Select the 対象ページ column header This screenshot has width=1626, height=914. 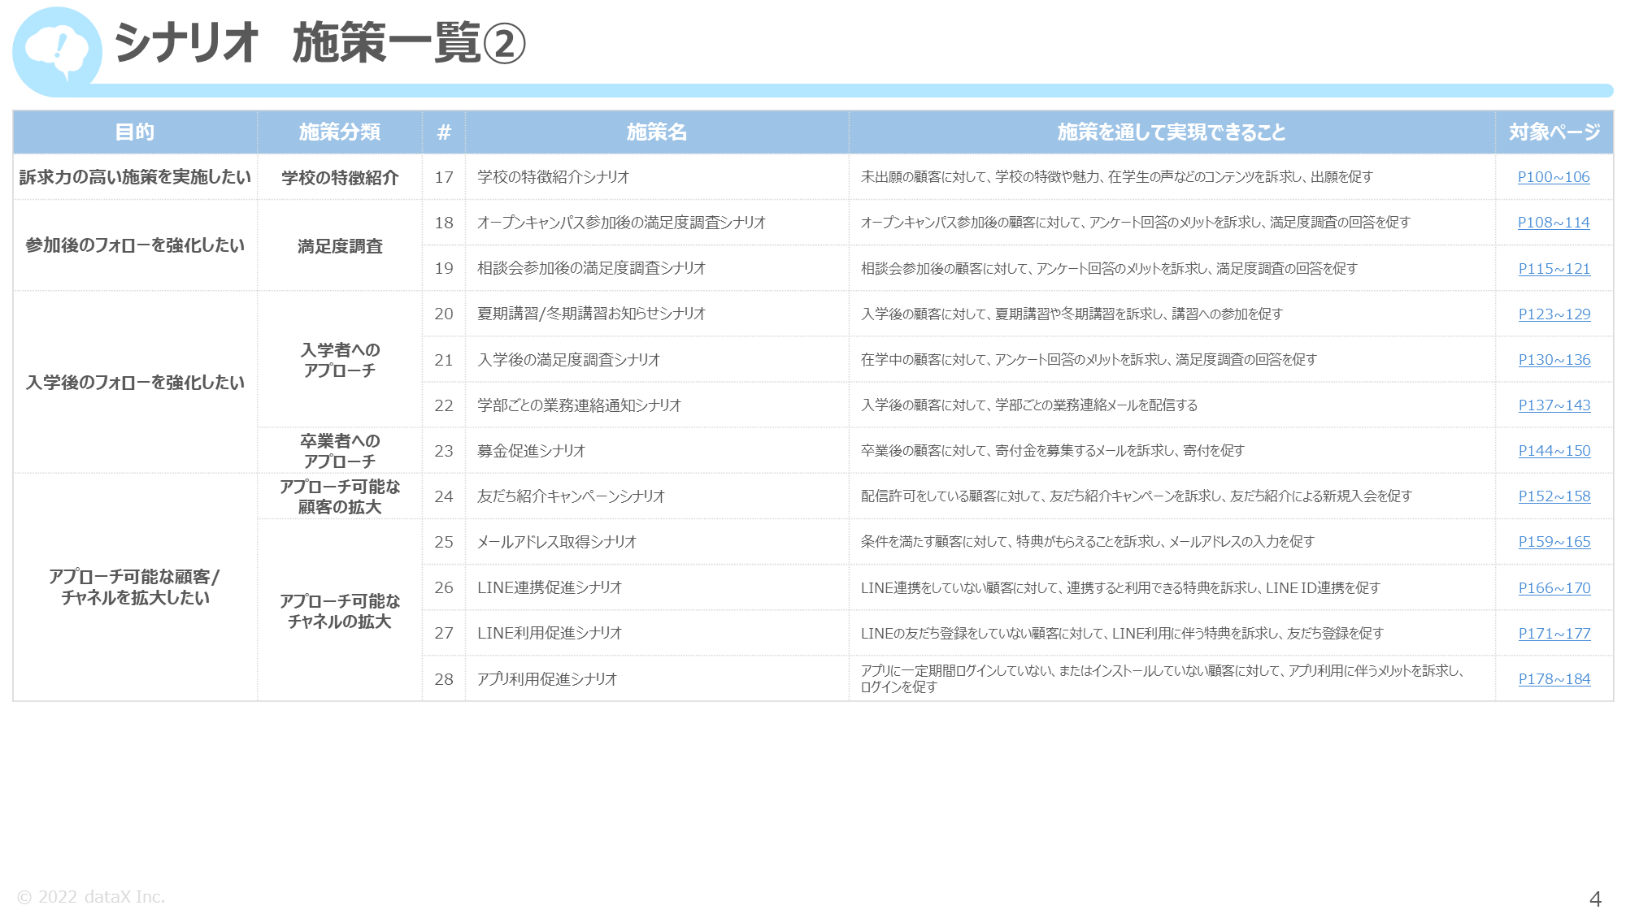coord(1554,132)
